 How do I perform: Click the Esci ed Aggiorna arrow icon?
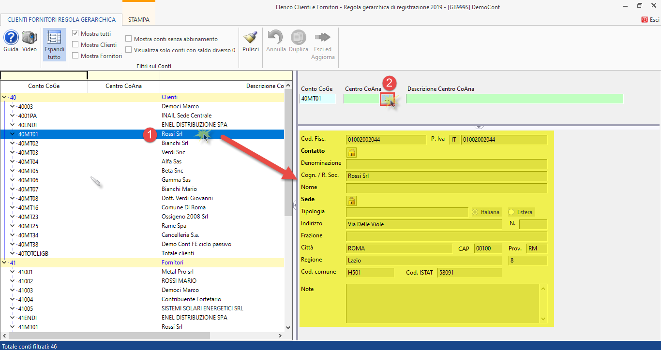coord(323,38)
